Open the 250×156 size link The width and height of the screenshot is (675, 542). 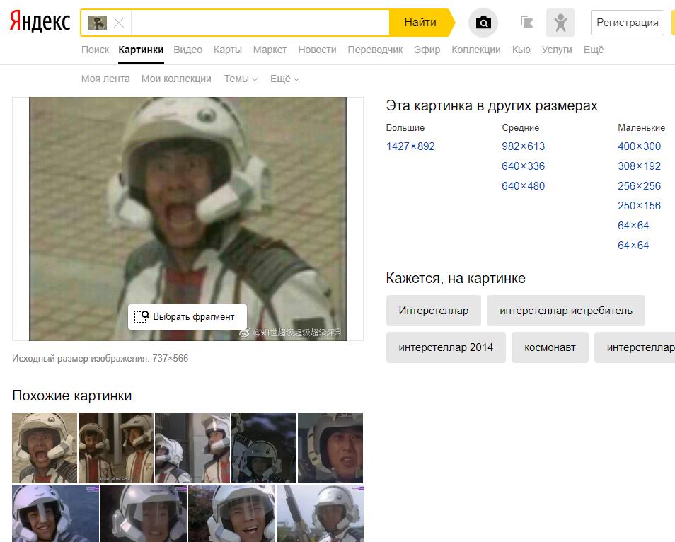[640, 206]
